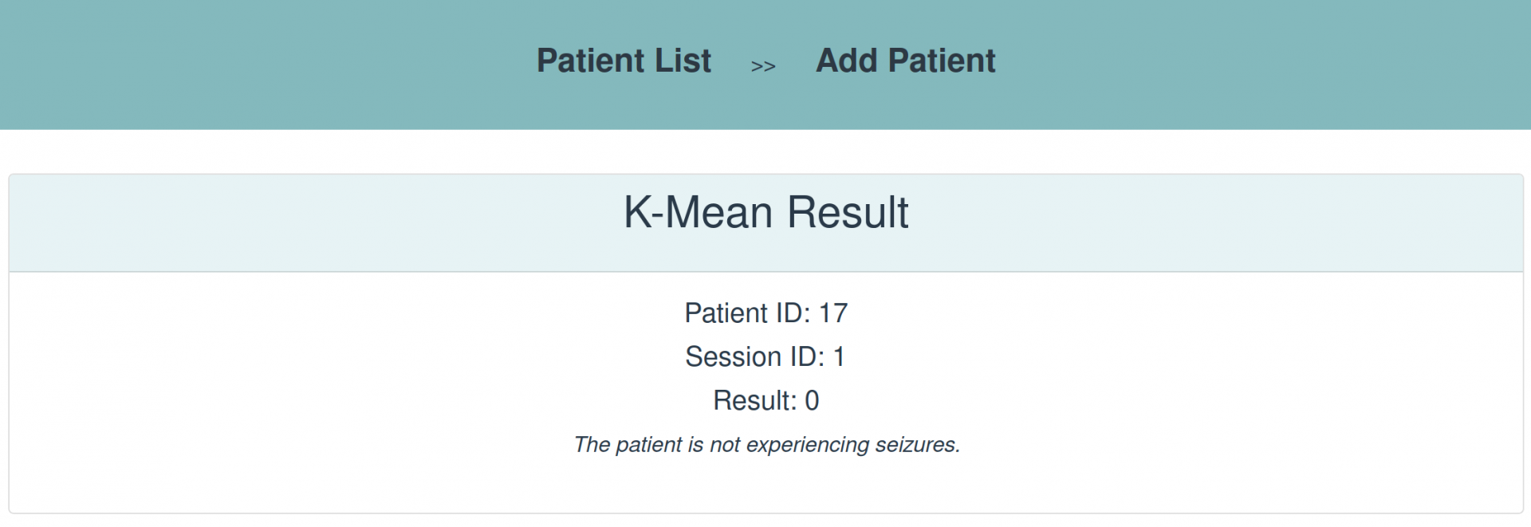Go to the Add Patient page
This screenshot has height=527, width=1531.
(x=905, y=61)
